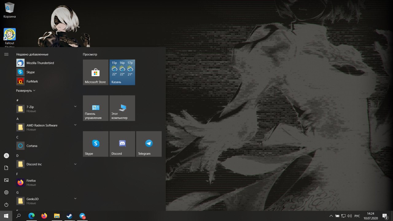This screenshot has height=221, width=393.
Task: Open Microsoft Edge from taskbar
Action: coord(31,216)
